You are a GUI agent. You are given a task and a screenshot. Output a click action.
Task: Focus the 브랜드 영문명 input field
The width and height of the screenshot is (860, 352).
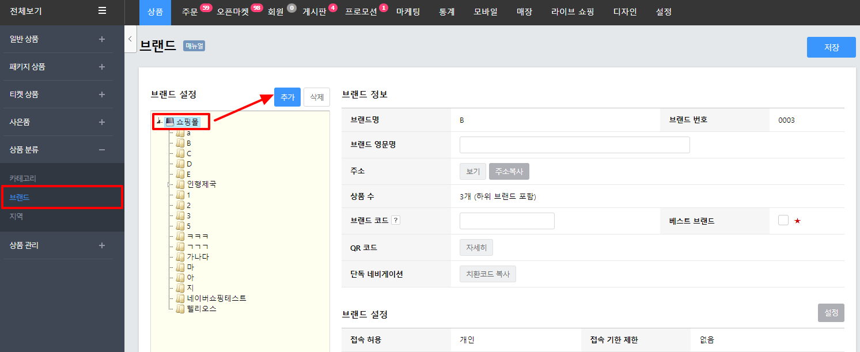[x=575, y=145]
